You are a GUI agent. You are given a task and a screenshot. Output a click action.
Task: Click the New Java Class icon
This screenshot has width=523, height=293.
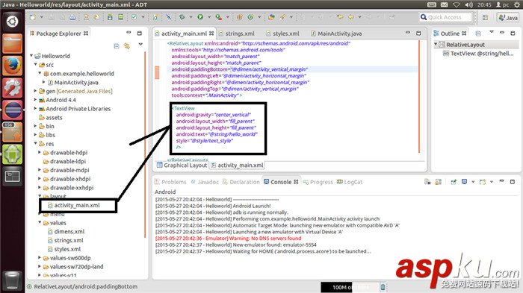[x=250, y=17]
